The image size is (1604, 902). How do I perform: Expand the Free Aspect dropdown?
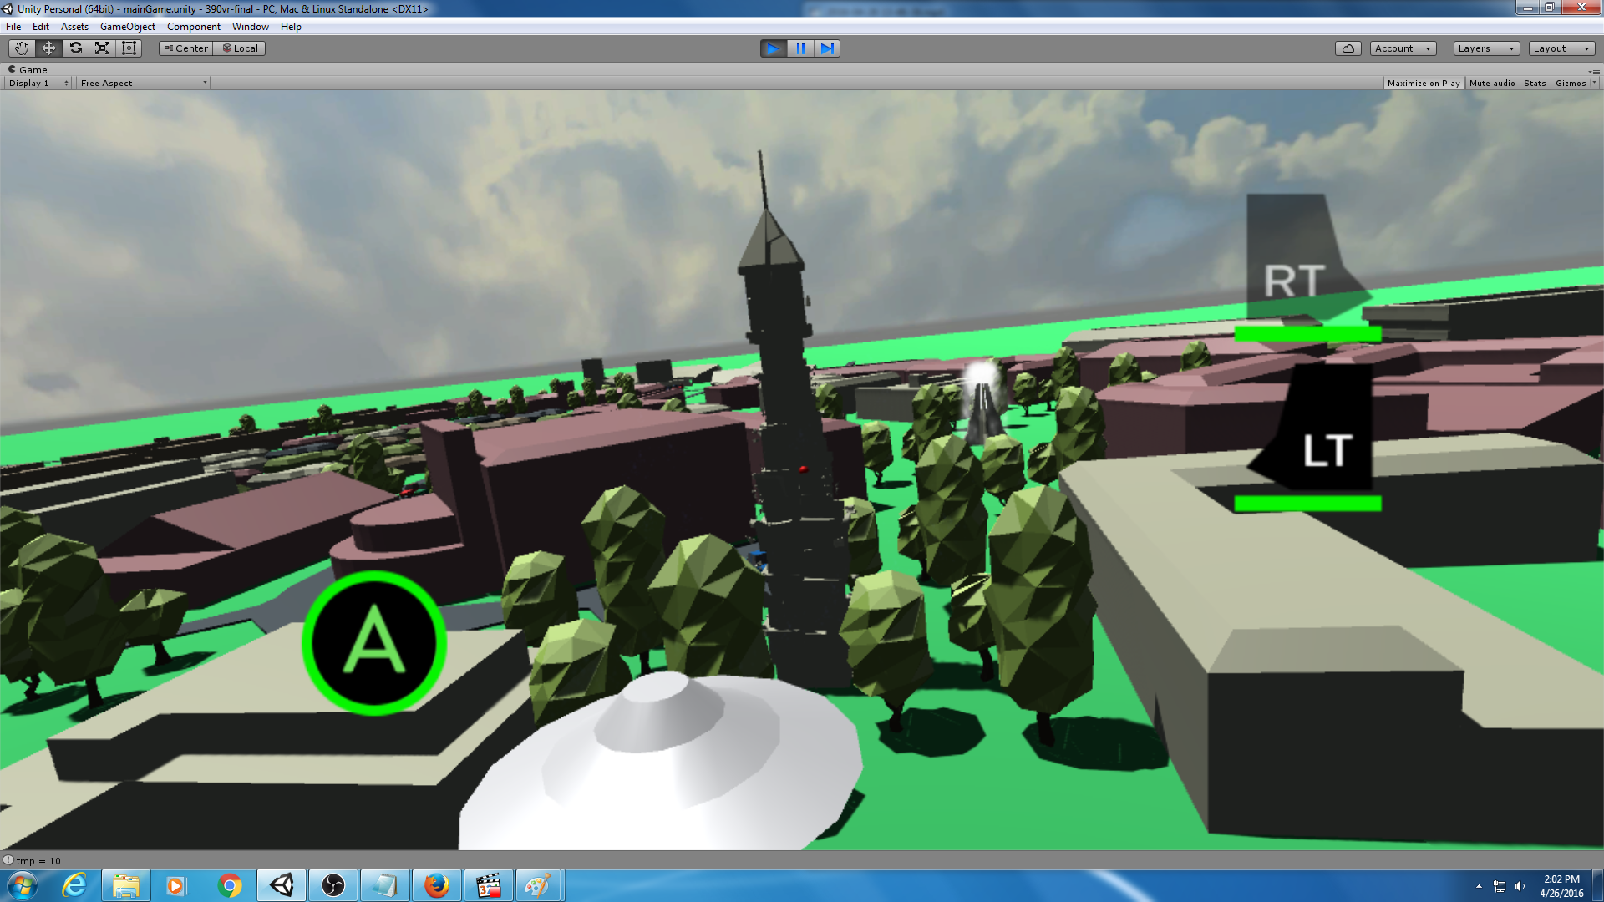[143, 84]
